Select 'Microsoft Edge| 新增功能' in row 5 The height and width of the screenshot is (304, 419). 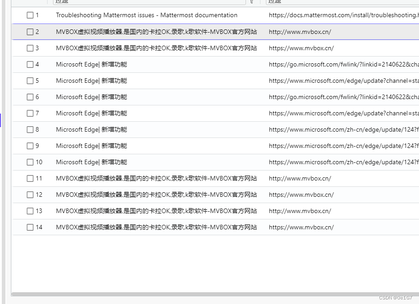coord(92,81)
